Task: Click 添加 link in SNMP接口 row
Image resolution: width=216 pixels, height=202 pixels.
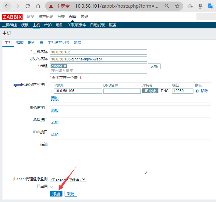Action: pos(55,110)
